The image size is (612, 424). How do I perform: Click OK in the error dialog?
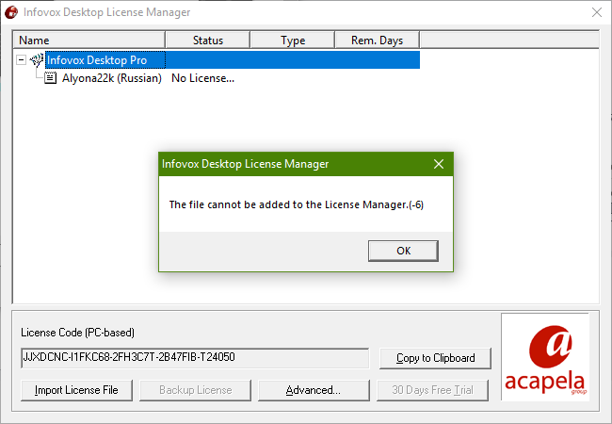tap(403, 251)
